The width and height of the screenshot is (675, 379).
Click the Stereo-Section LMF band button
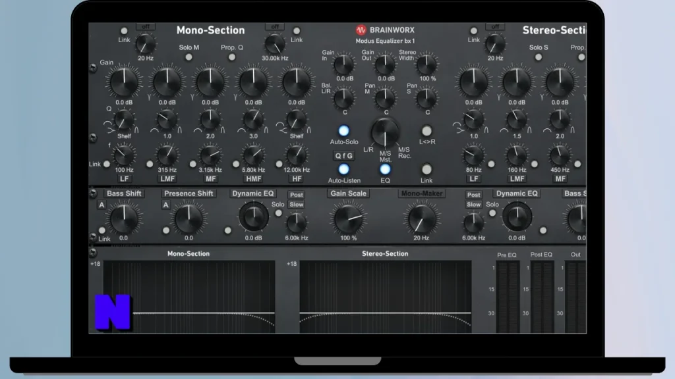(x=517, y=179)
